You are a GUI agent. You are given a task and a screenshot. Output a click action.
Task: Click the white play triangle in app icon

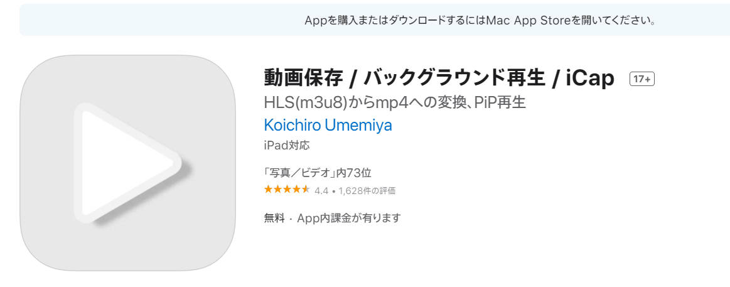tap(126, 163)
